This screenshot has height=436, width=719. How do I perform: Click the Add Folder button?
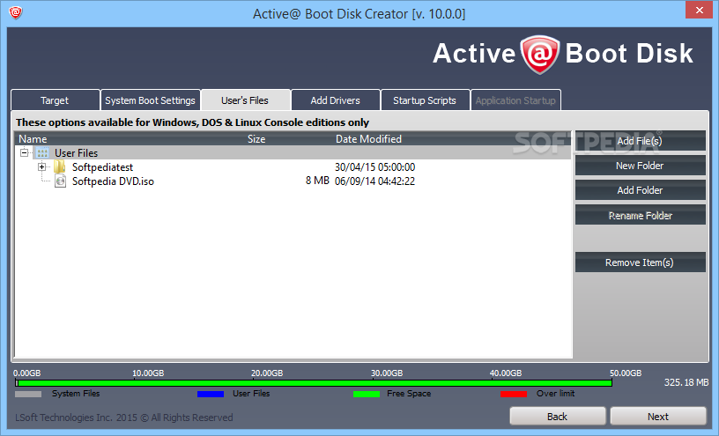(x=640, y=190)
